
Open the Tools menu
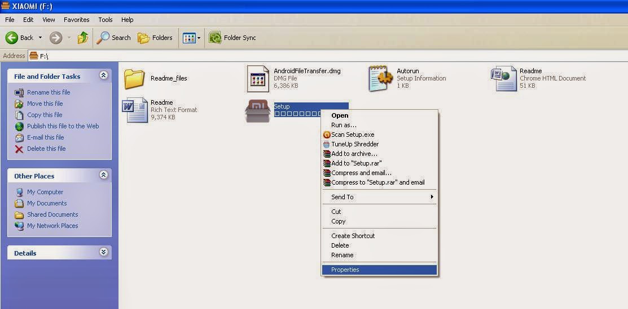(x=106, y=20)
